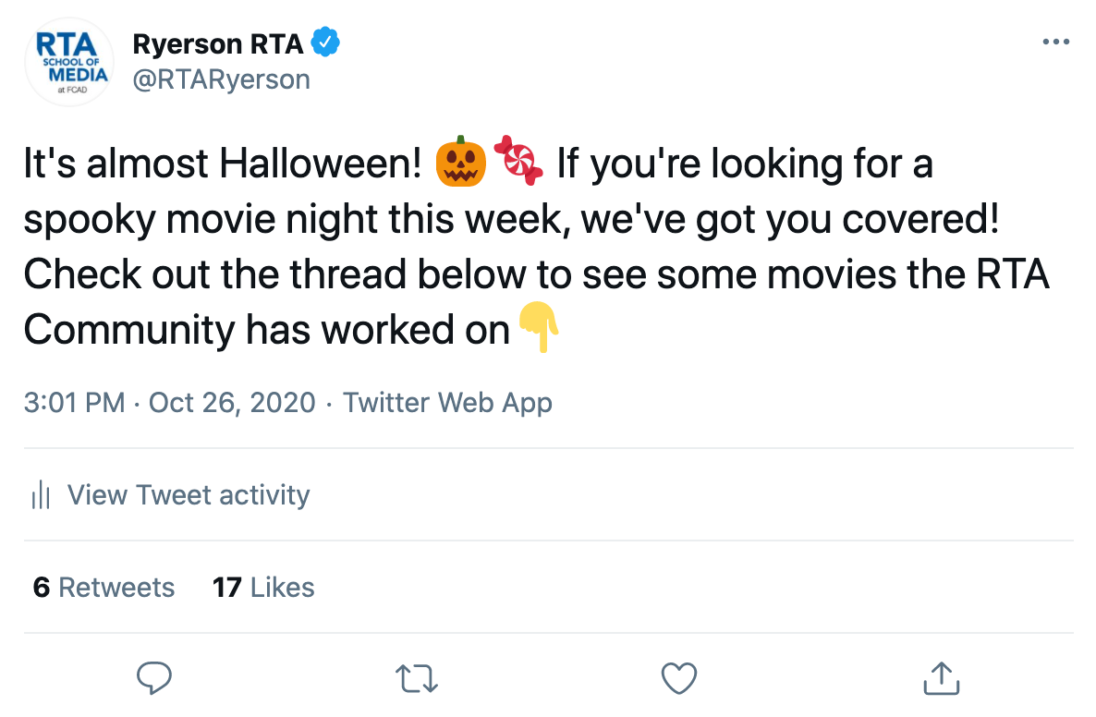
Task: View the 17 Likes list
Action: coord(263,588)
